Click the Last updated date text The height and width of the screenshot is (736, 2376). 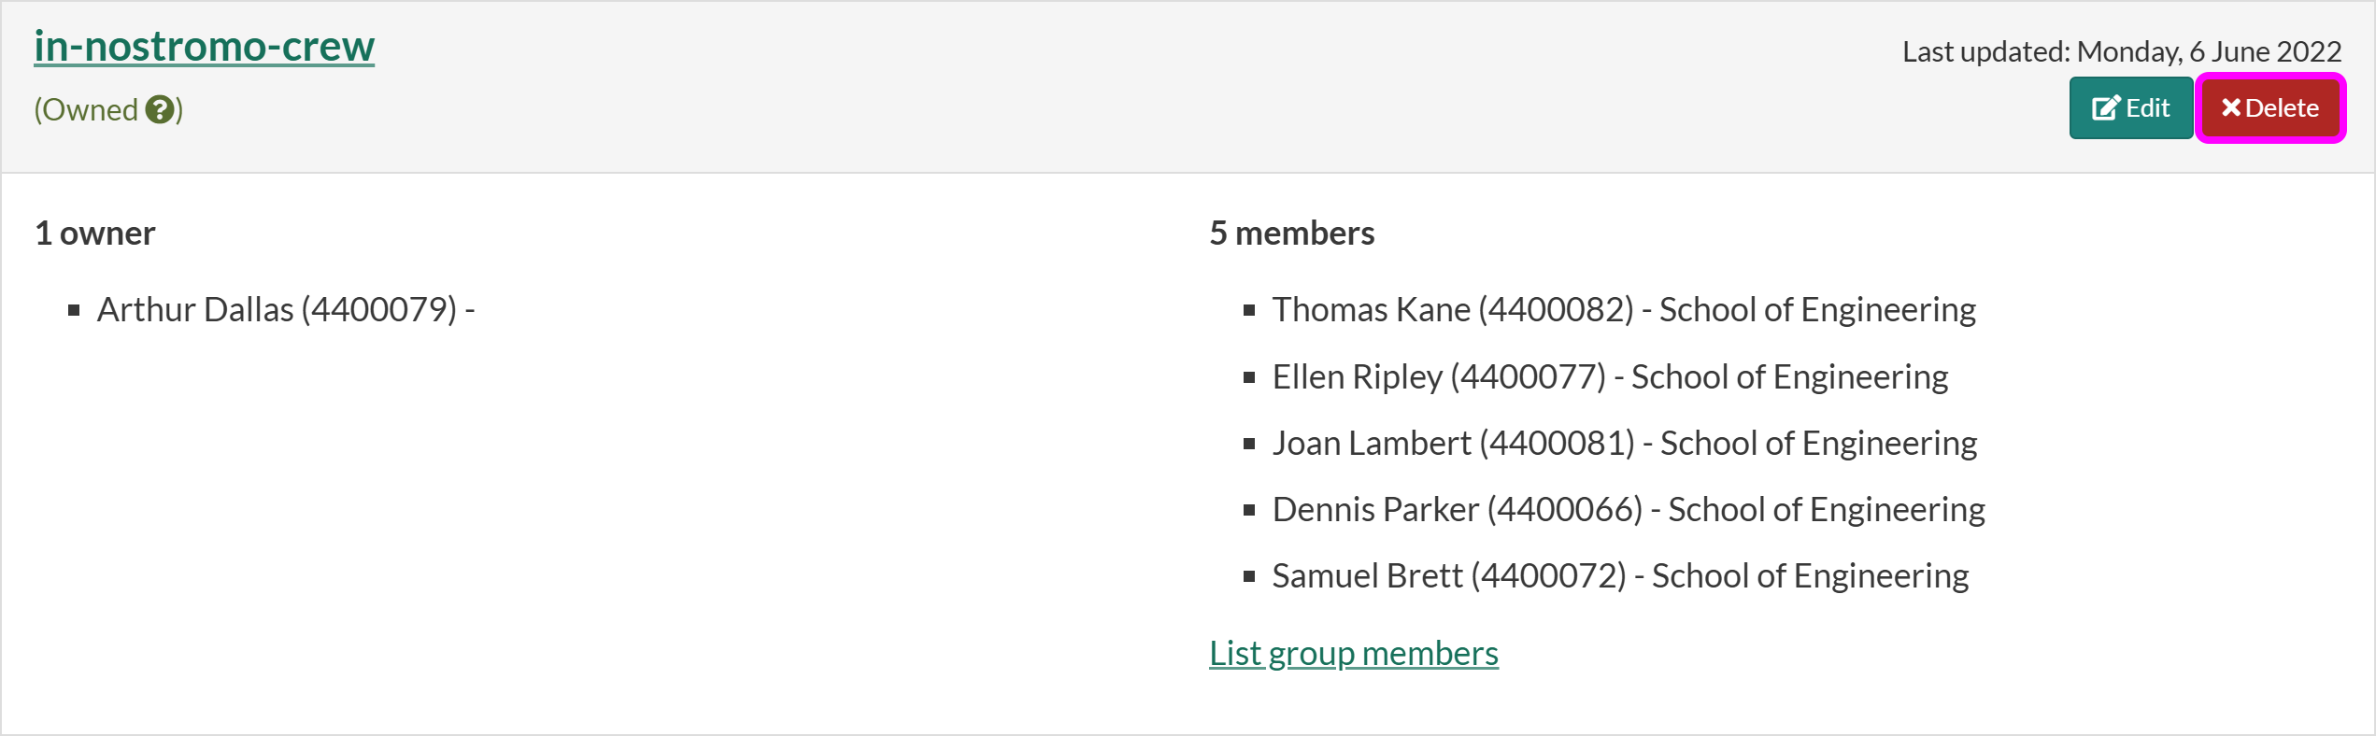click(2121, 51)
